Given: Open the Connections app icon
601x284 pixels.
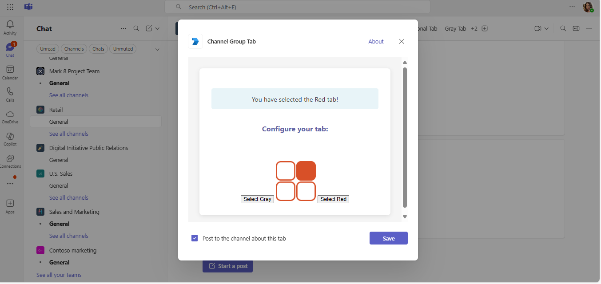Looking at the screenshot, I should pyautogui.click(x=10, y=161).
